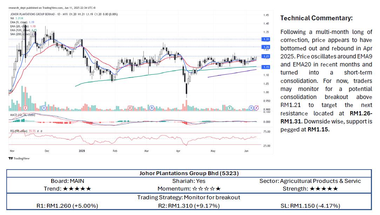Click the Dec label on time axis
The height and width of the screenshot is (215, 380).
tap(47, 151)
